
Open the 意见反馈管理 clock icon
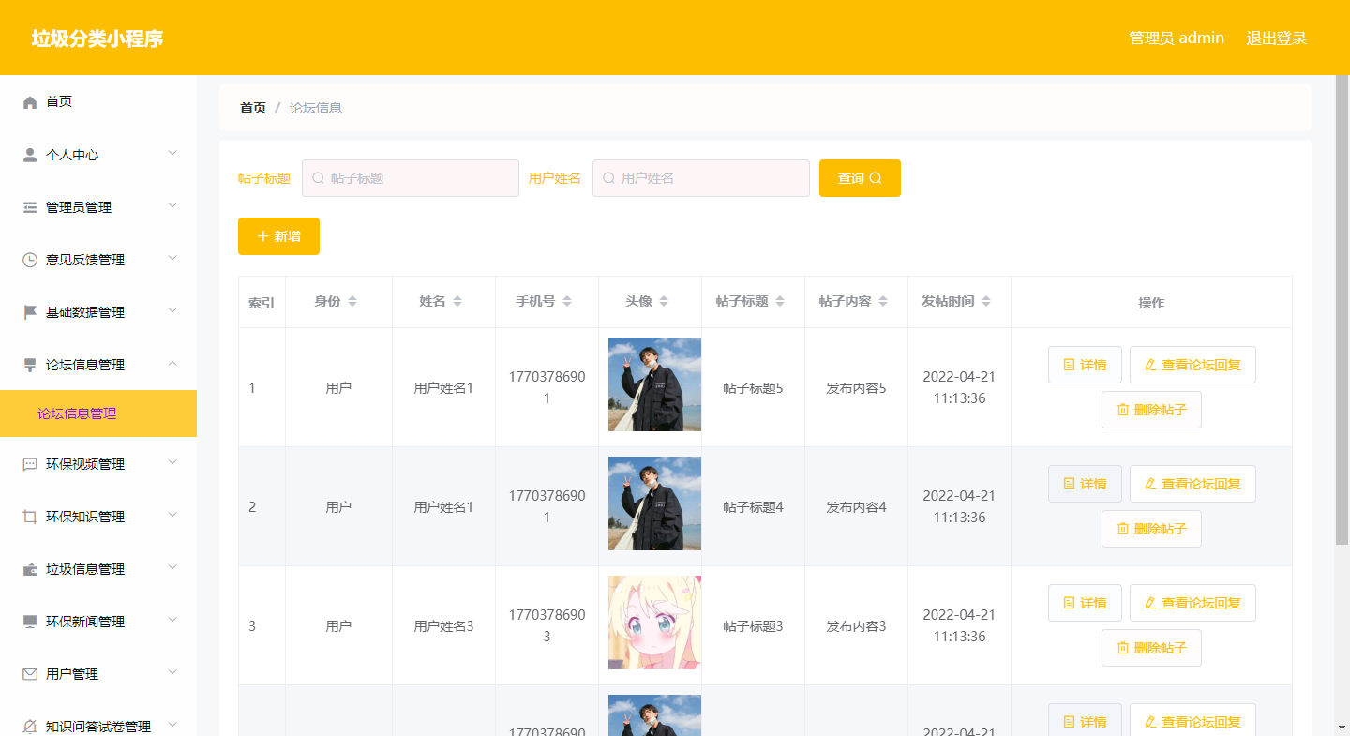point(29,259)
